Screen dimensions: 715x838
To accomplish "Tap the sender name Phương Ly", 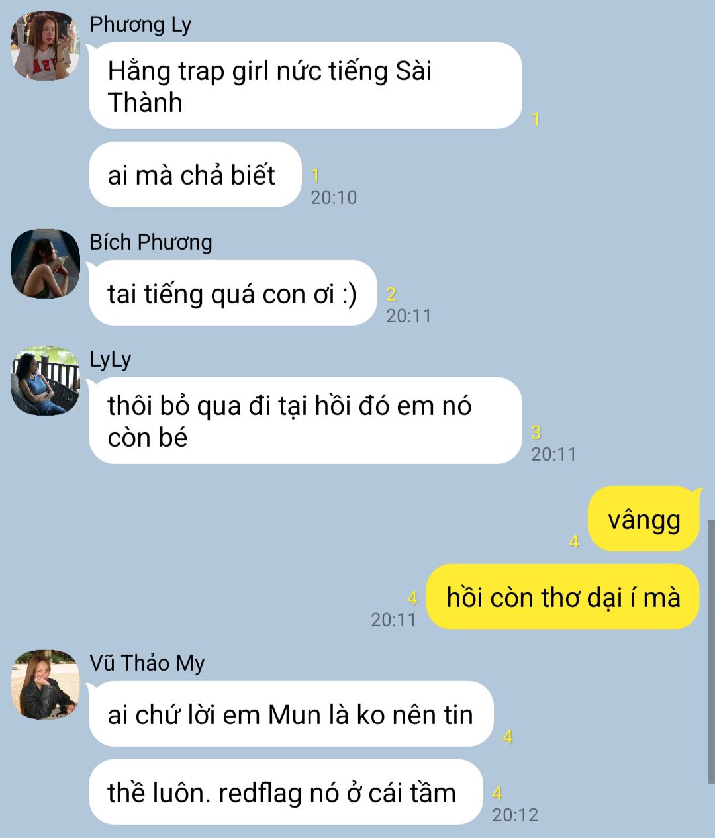I will [140, 24].
